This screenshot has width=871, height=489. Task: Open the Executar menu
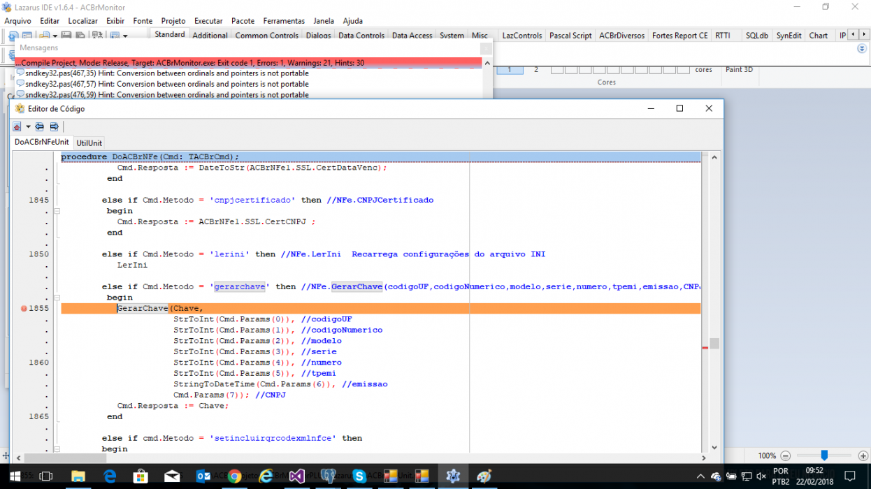208,21
